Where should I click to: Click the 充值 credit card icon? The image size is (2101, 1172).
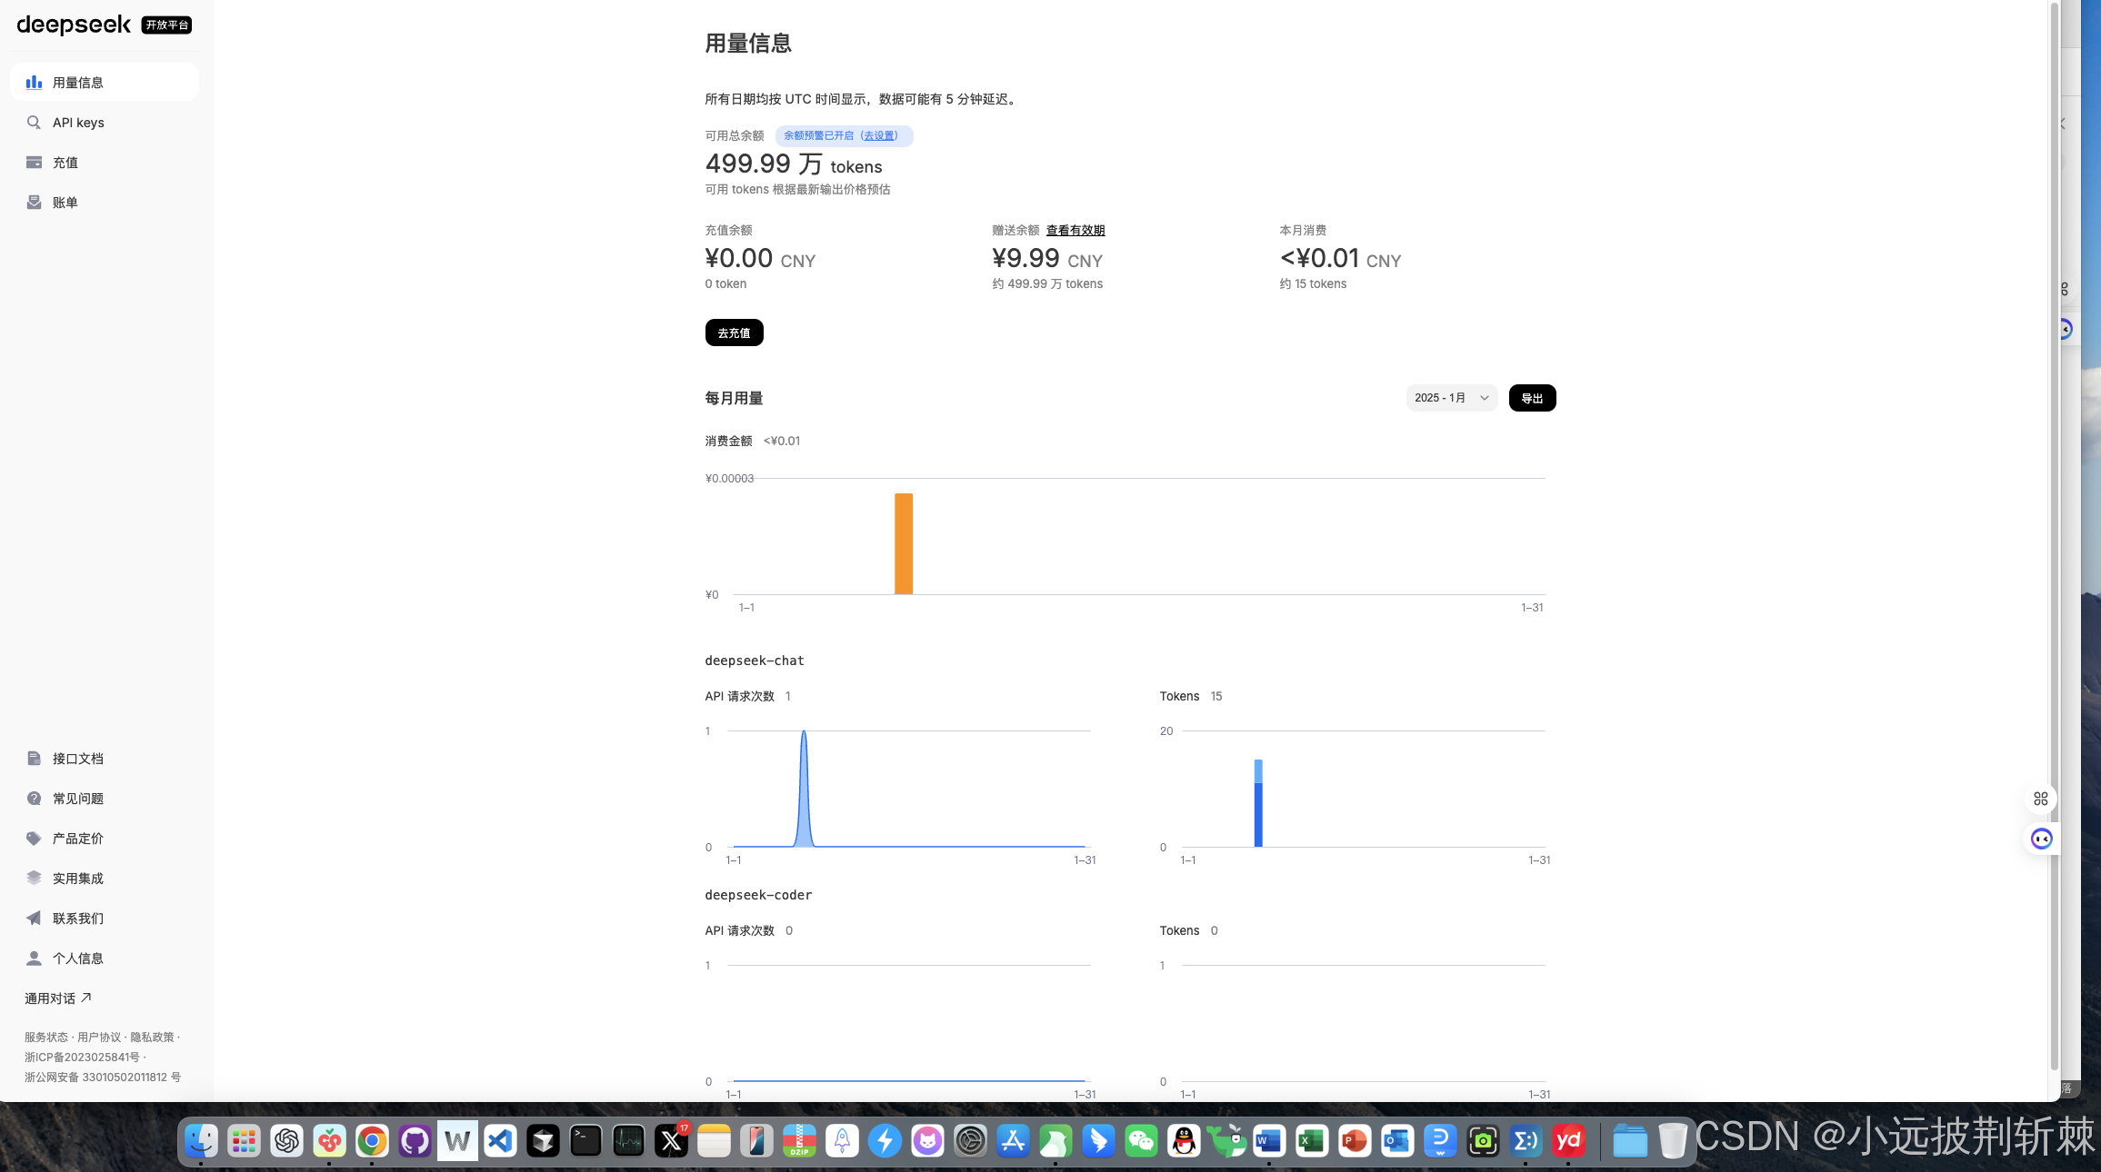(x=34, y=162)
